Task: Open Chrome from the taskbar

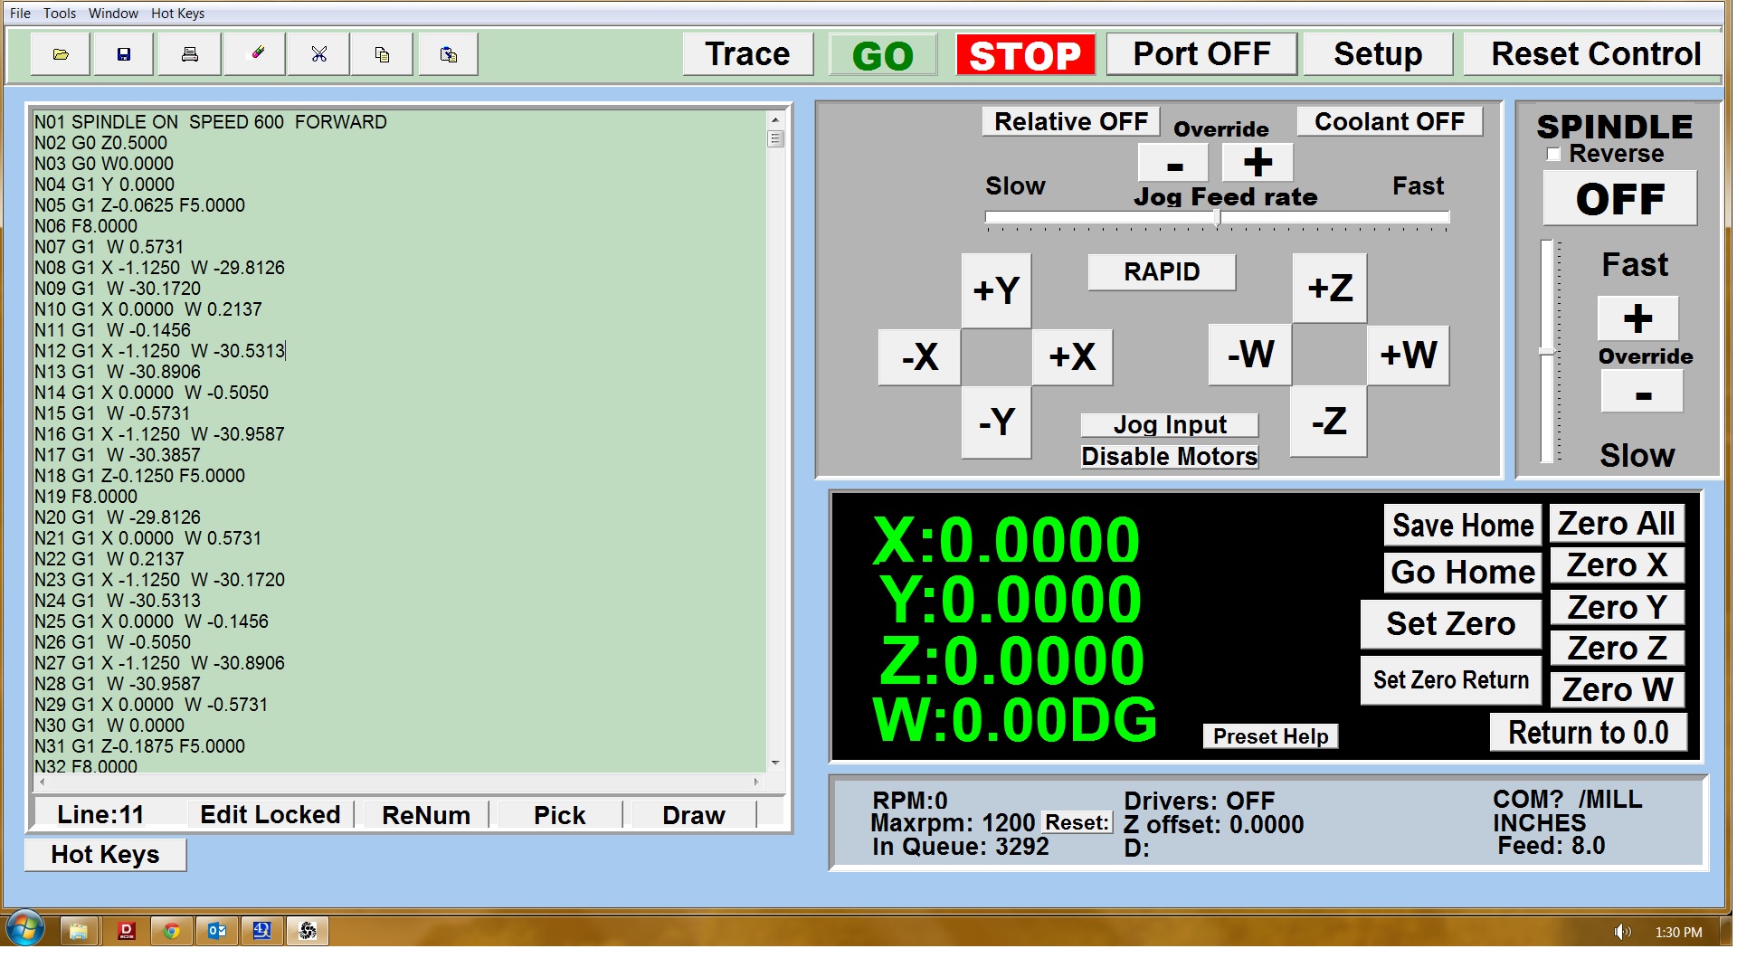Action: (x=171, y=931)
